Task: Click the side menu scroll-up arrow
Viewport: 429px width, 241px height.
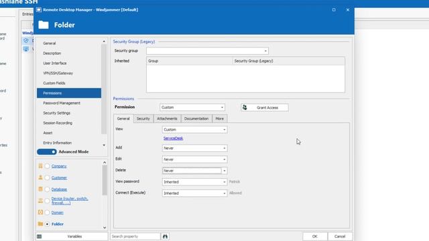Action: (104, 42)
